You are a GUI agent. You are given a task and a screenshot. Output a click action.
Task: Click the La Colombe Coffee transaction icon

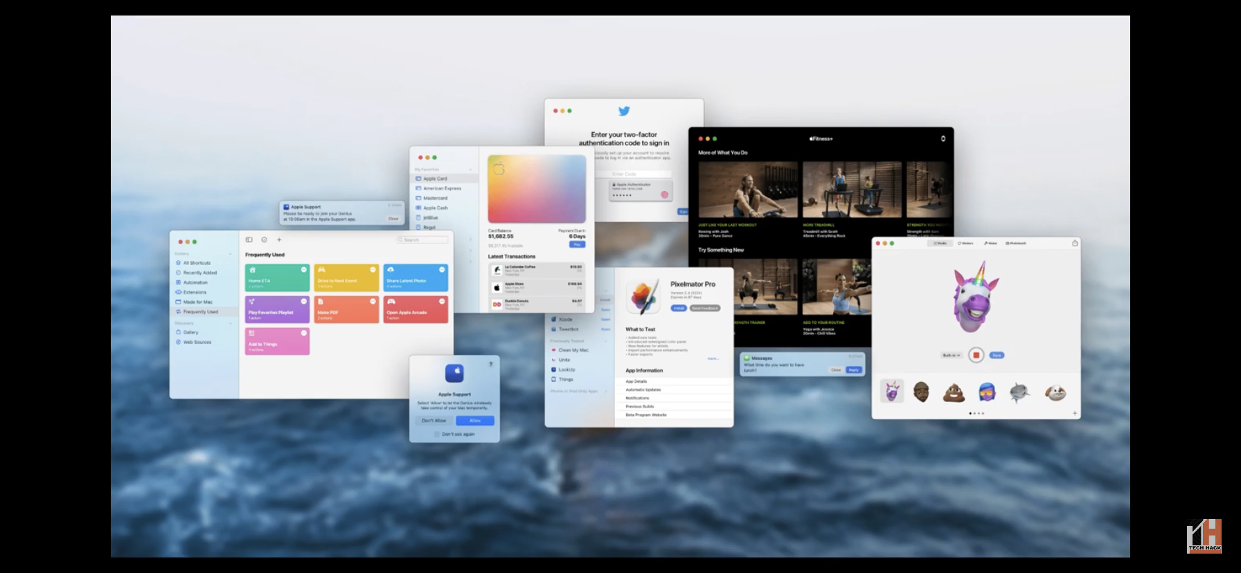click(x=497, y=270)
